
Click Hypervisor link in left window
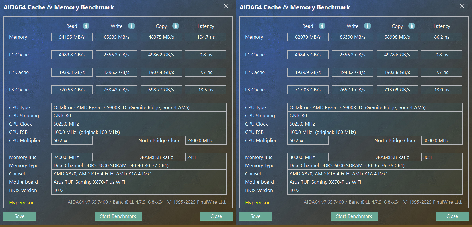point(21,203)
